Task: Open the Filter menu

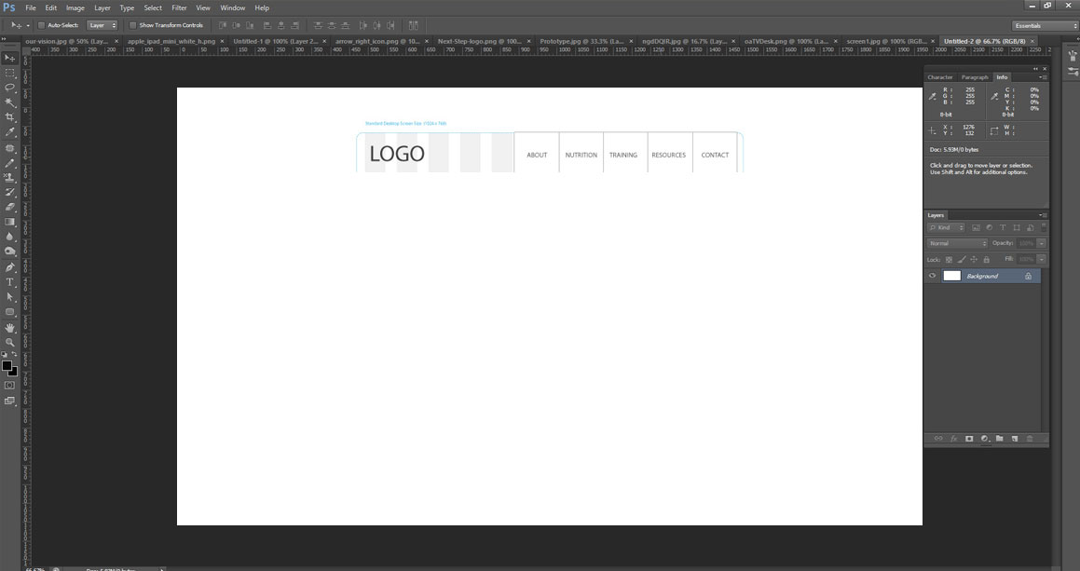Action: click(179, 8)
